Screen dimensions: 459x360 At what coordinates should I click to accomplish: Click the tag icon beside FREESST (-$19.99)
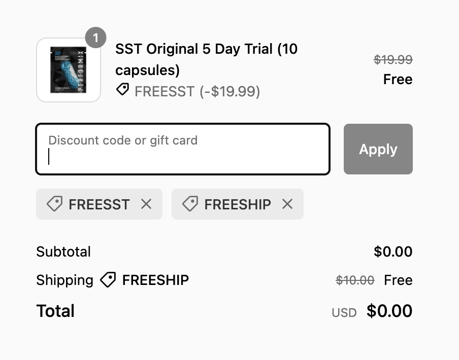click(x=122, y=90)
